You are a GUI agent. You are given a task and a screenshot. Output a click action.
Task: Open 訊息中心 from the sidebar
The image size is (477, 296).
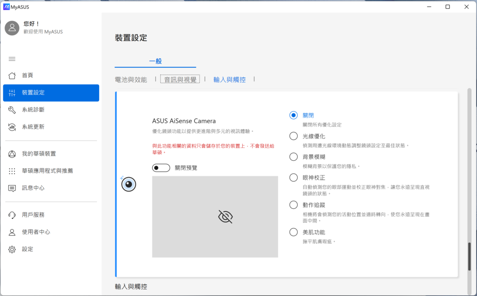click(51, 188)
